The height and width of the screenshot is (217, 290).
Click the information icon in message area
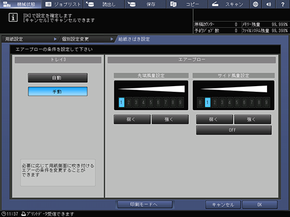pyautogui.click(x=13, y=17)
